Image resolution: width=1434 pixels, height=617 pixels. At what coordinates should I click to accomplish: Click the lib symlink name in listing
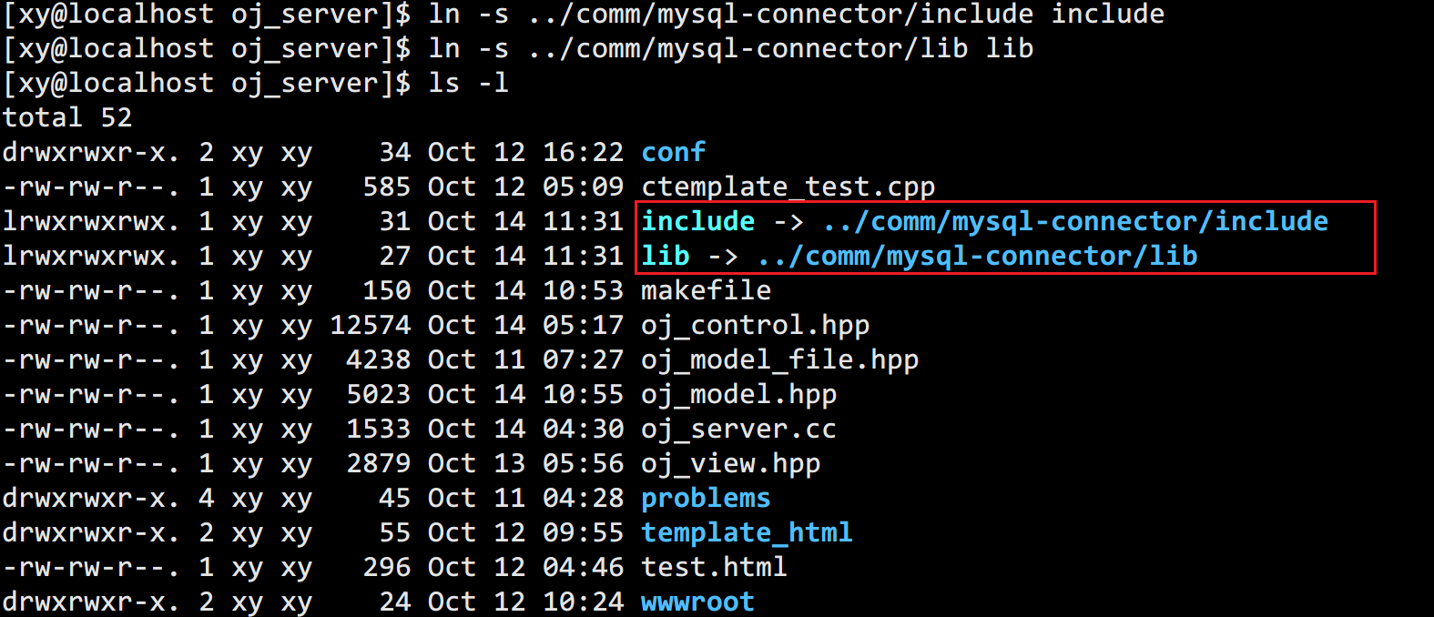coord(665,256)
